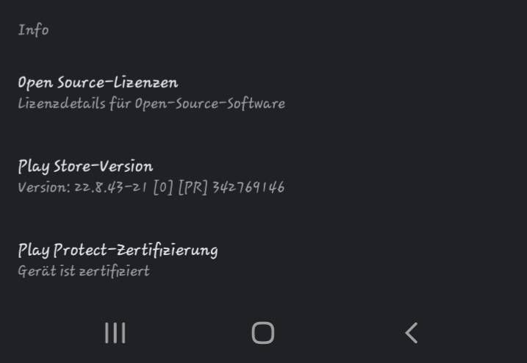Image resolution: width=527 pixels, height=363 pixels.
Task: Tap the word zertifiziert in status line
Action: [114, 271]
